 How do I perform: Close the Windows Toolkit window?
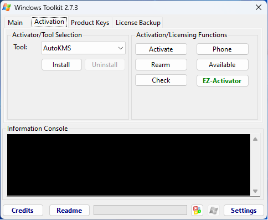pyautogui.click(x=259, y=7)
